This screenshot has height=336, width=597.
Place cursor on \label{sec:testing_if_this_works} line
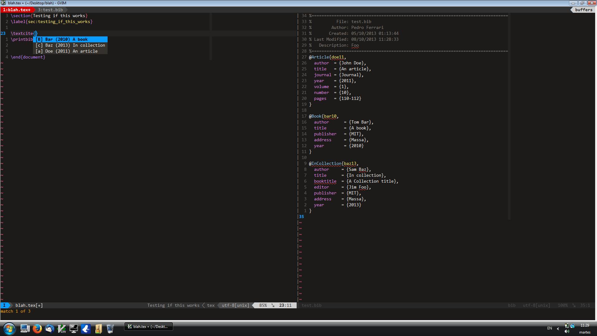coord(52,21)
